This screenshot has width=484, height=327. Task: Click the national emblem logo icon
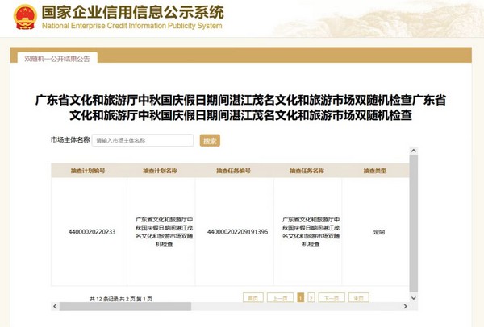(26, 18)
